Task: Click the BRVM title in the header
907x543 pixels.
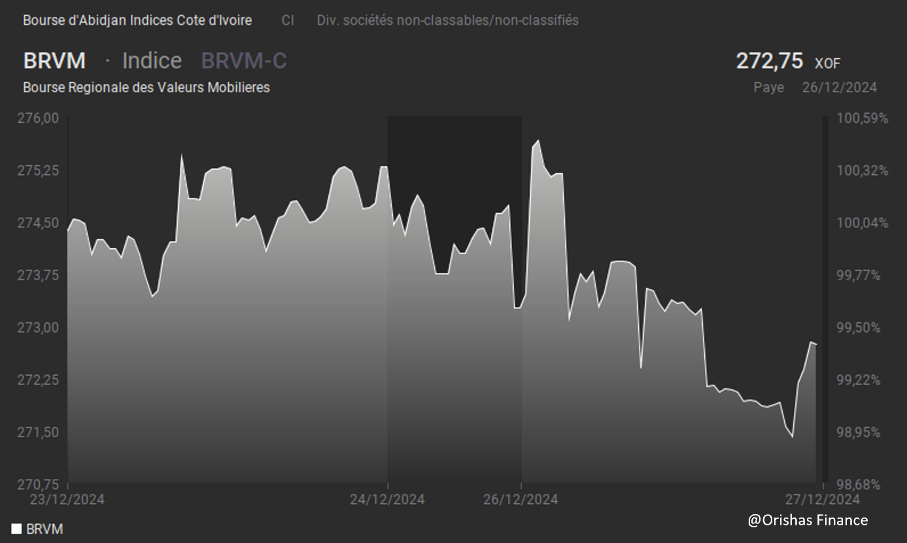Action: tap(54, 61)
